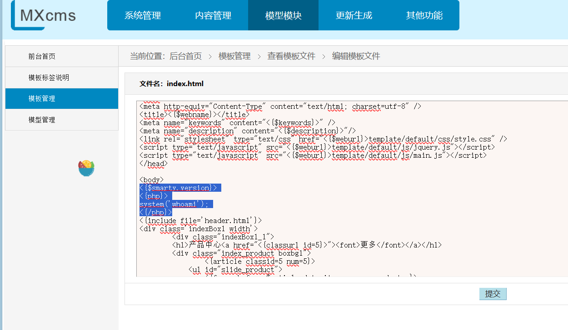The height and width of the screenshot is (330, 568).
Task: Click the div indexBox1_1 line
Action: [223, 237]
